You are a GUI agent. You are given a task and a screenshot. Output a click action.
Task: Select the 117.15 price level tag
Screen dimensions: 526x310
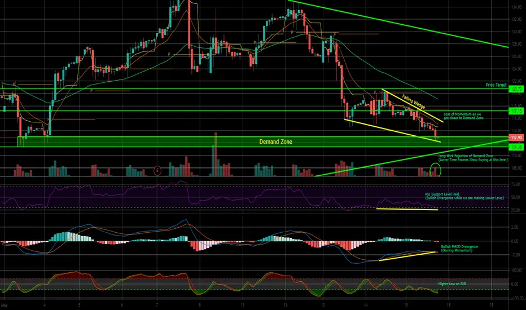click(x=516, y=111)
